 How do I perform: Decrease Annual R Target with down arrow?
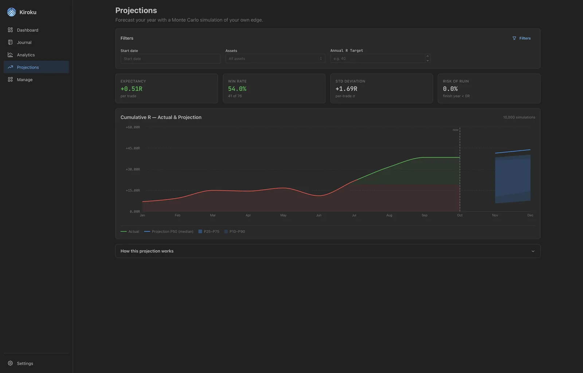click(427, 61)
